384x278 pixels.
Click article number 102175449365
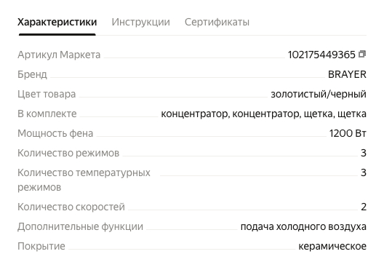point(321,55)
